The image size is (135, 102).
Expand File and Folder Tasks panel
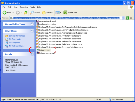tap(32, 24)
